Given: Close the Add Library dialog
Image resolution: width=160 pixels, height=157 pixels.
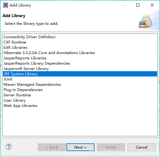Looking at the screenshot, I should pos(152,5).
